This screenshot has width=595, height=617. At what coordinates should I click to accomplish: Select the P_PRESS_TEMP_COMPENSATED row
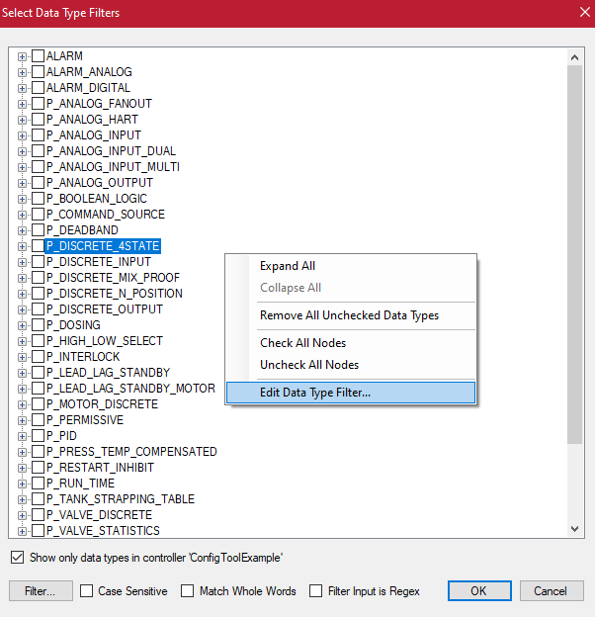pyautogui.click(x=131, y=451)
